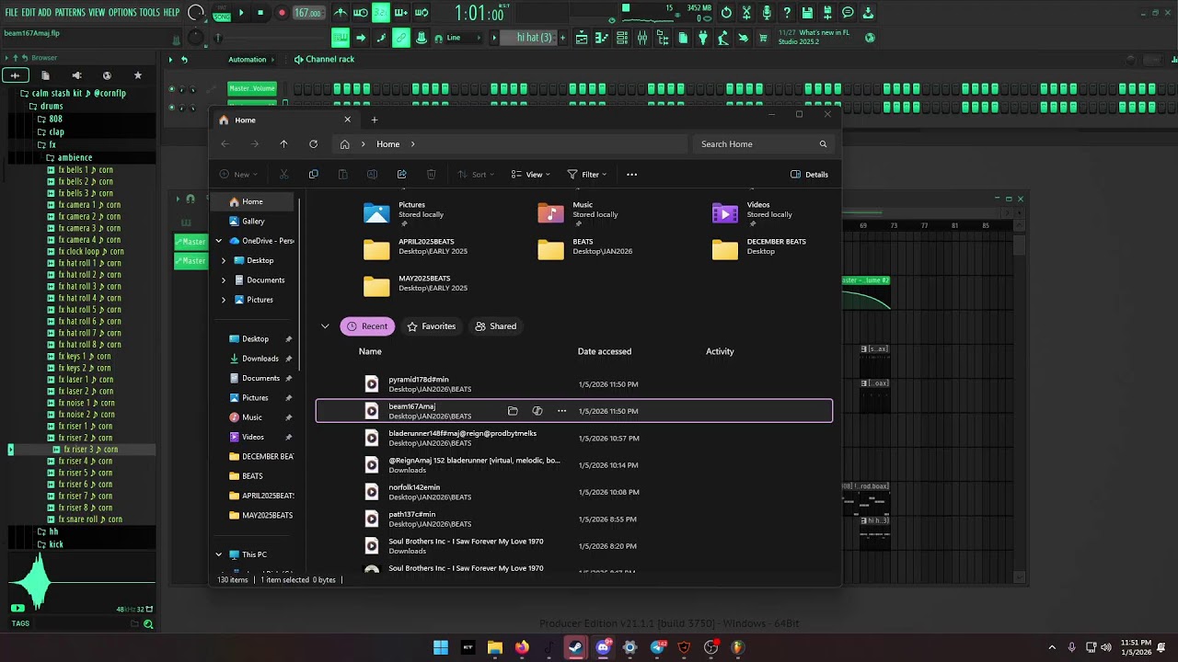Collapse the Recent files section chevron
Image resolution: width=1178 pixels, height=662 pixels.
coord(325,326)
